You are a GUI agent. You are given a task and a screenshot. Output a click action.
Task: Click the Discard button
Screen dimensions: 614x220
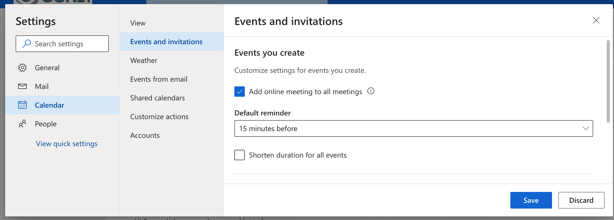[x=581, y=200]
